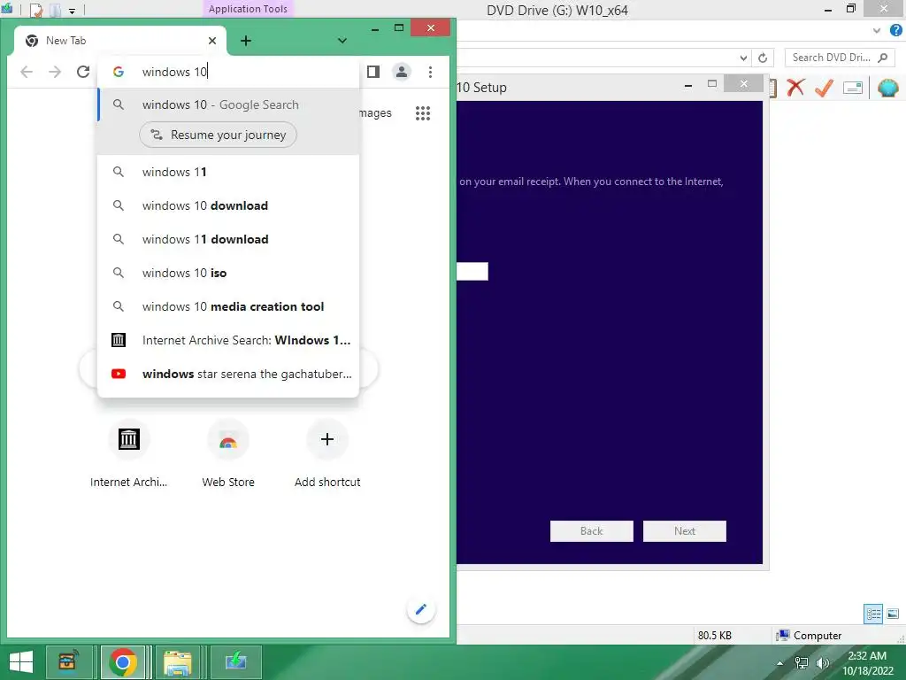This screenshot has width=906, height=680.
Task: Open the volume tray icon
Action: [822, 663]
